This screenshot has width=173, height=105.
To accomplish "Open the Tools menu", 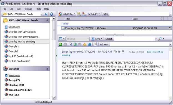I will coord(38,9).
